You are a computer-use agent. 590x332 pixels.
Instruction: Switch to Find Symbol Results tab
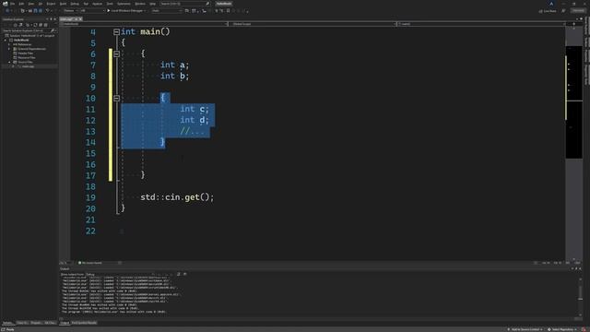pyautogui.click(x=84, y=323)
